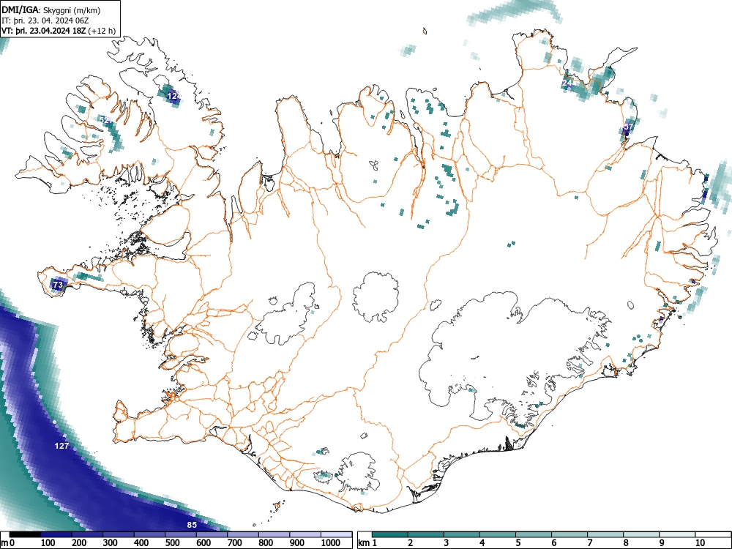Click the 'km 1' legend label
This screenshot has width=732, height=549.
(x=368, y=543)
